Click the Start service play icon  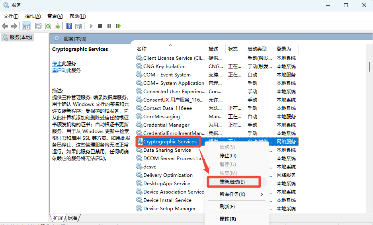[x=91, y=26]
